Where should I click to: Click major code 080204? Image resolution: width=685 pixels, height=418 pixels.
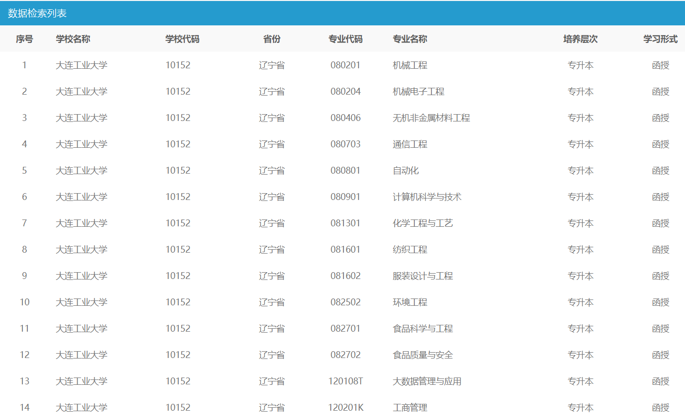pos(345,92)
